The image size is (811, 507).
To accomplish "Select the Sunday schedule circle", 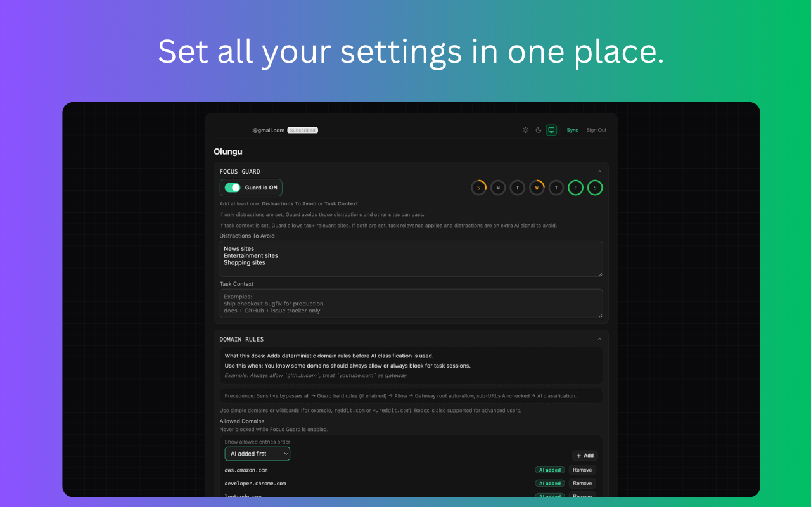I will point(479,188).
